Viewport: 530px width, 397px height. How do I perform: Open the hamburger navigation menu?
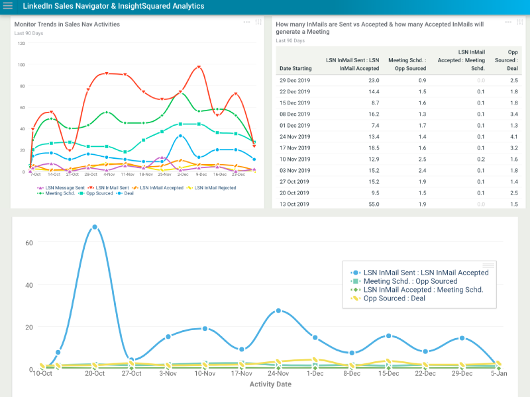coord(8,6)
